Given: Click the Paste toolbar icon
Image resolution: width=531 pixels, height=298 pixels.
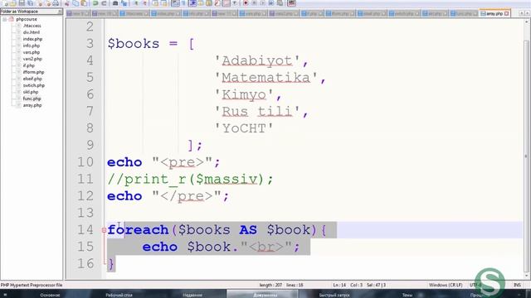Looking at the screenshot, I should click(84, 3).
